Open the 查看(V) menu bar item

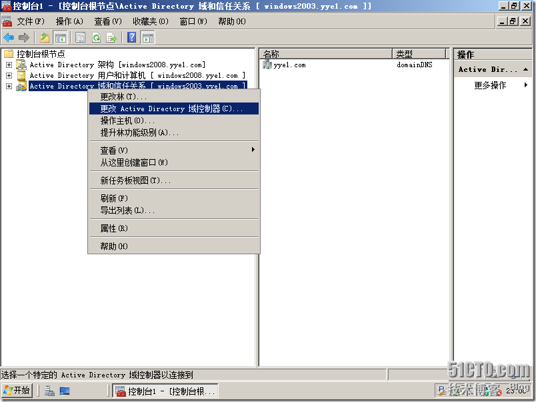pos(108,21)
